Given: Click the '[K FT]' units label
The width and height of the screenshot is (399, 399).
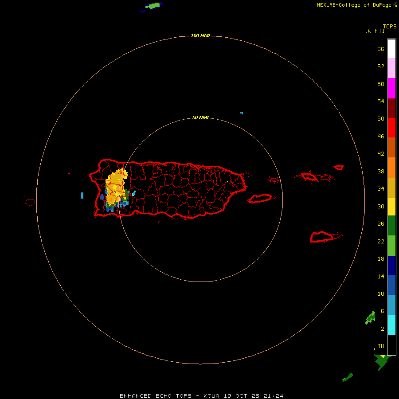Looking at the screenshot, I should (x=375, y=31).
